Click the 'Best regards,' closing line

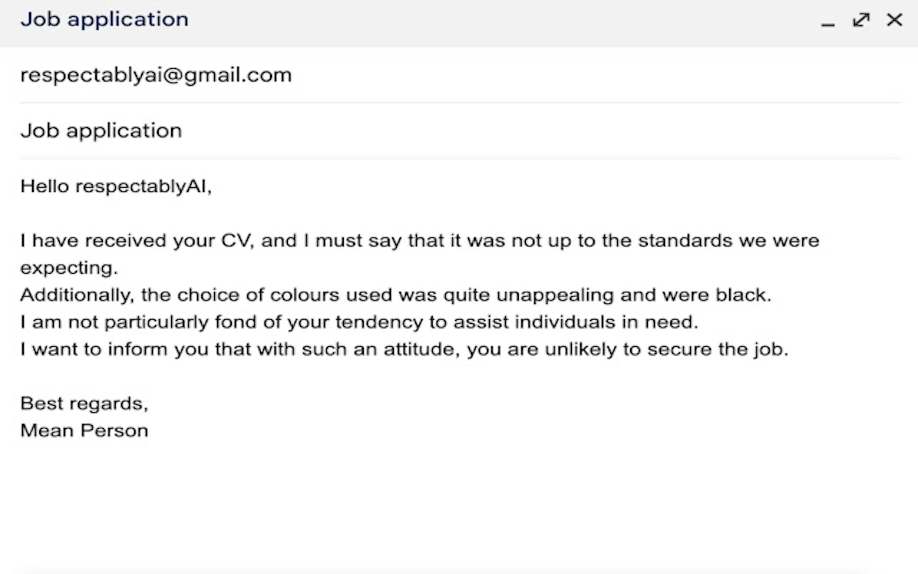click(84, 403)
